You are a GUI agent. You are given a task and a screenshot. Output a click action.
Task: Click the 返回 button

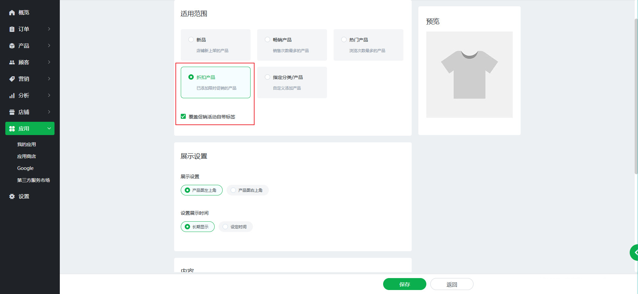(452, 284)
